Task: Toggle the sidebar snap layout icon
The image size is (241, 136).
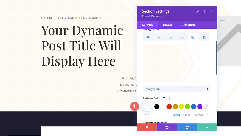Action: (205, 11)
